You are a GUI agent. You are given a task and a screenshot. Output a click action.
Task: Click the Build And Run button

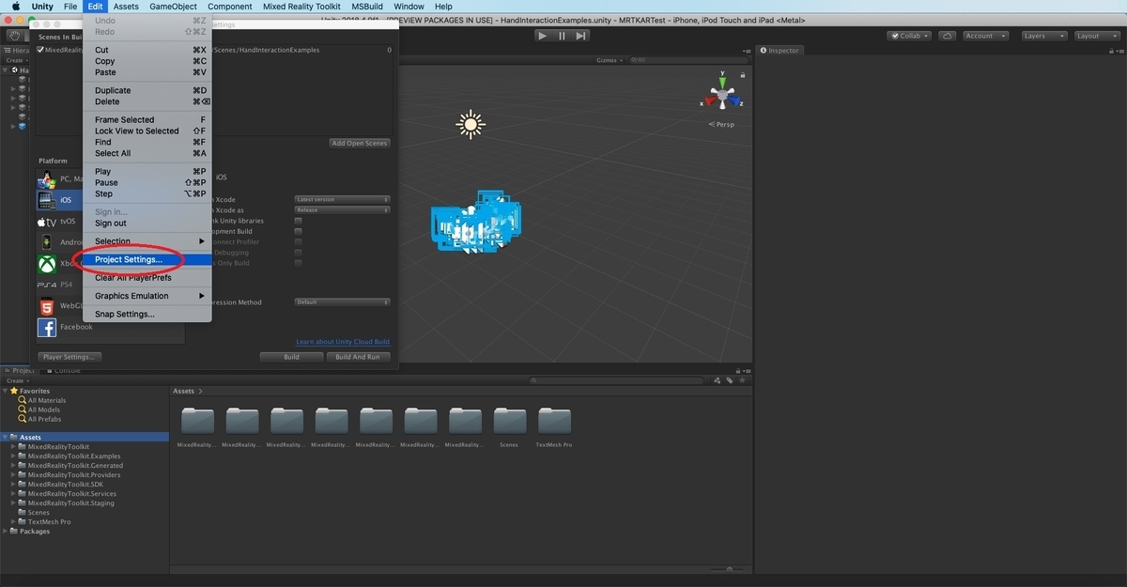358,357
